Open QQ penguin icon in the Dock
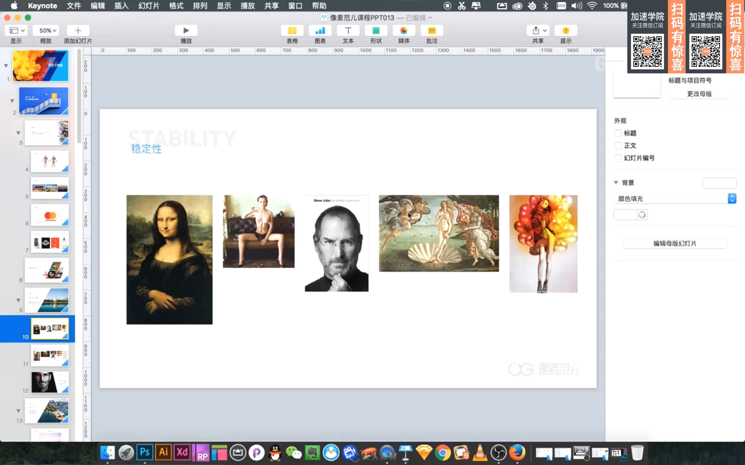745x465 pixels. [275, 453]
